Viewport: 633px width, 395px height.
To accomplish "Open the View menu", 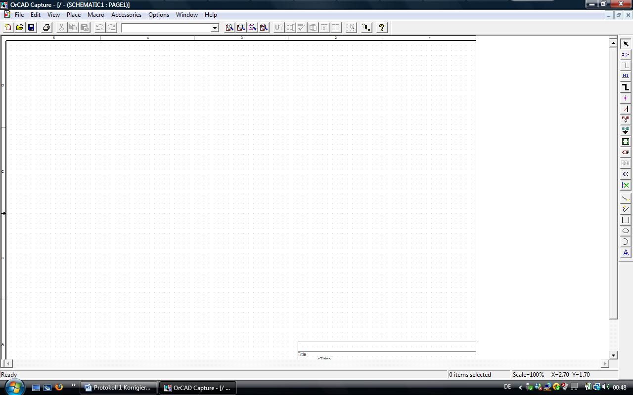I will (x=53, y=15).
